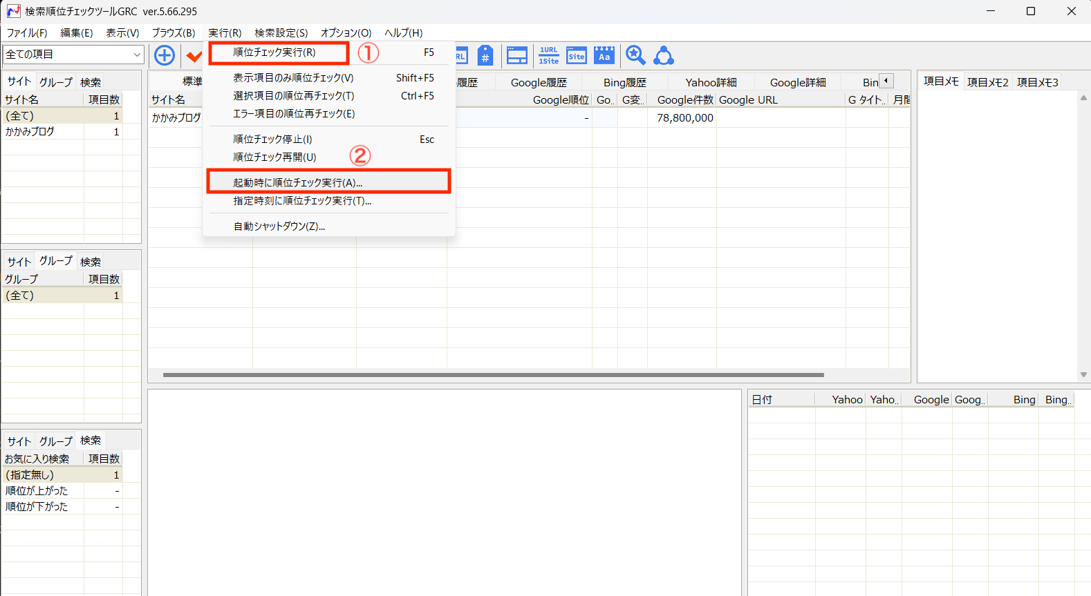1091x596 pixels.
Task: Open the ファイル(F) menu
Action: (27, 32)
